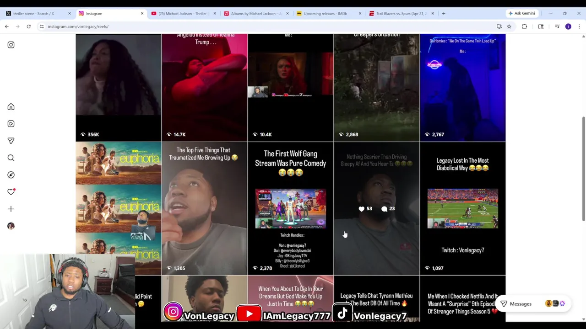Screen dimensions: 586x329
Task: Open Creepers Situation reel with 2,868 views
Action: (377, 87)
